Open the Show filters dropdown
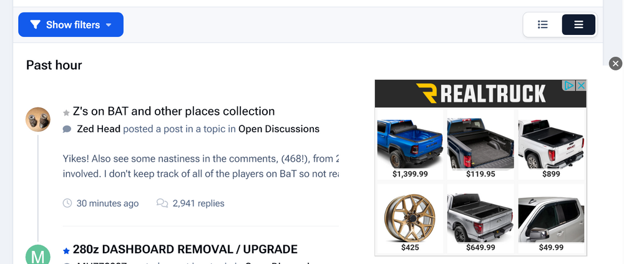The height and width of the screenshot is (264, 624). coord(71,25)
